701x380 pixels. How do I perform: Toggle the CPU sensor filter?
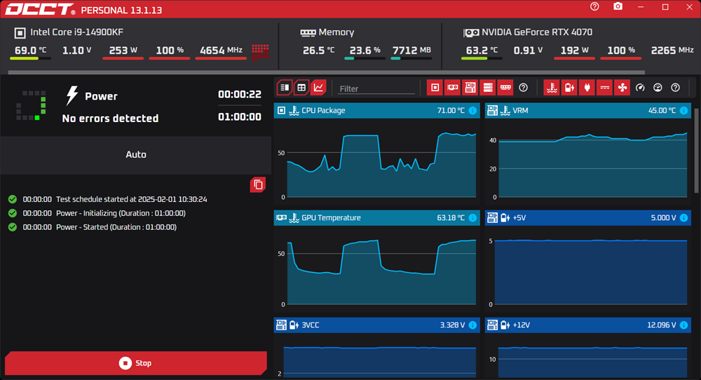tap(435, 88)
